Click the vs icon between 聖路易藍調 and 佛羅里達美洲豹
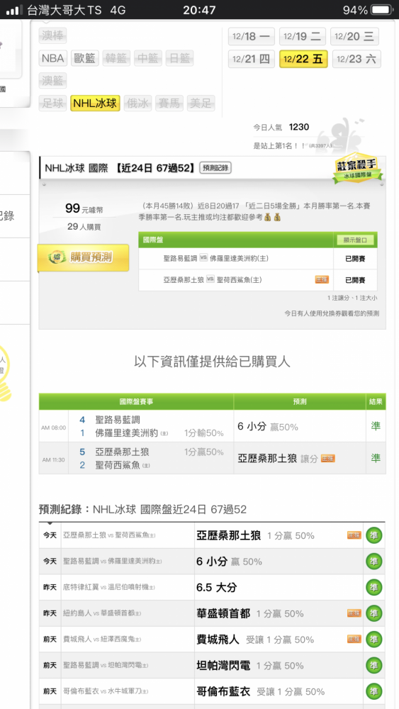 (203, 258)
